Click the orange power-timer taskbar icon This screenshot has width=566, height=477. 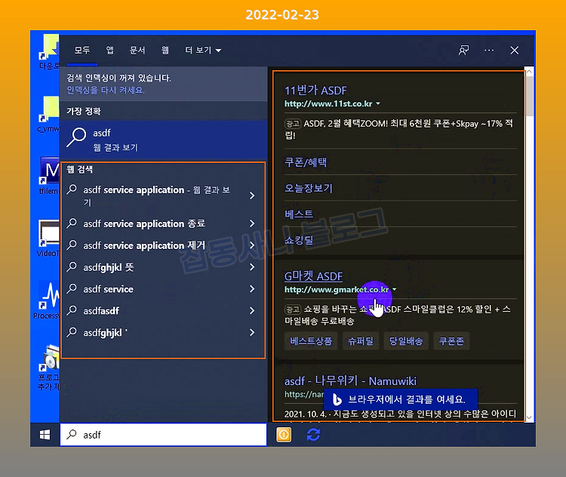click(284, 435)
